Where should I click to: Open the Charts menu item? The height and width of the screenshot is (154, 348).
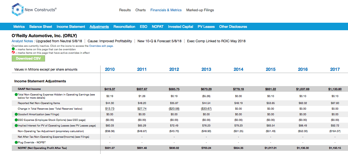[x=140, y=10]
